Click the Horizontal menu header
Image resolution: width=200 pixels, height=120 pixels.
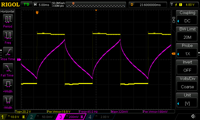pyautogui.click(x=7, y=11)
